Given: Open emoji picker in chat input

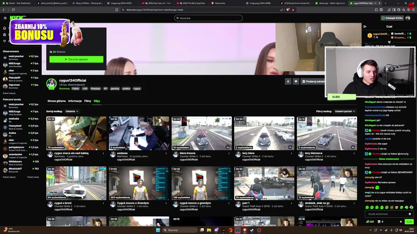Looking at the screenshot, I should click(410, 214).
